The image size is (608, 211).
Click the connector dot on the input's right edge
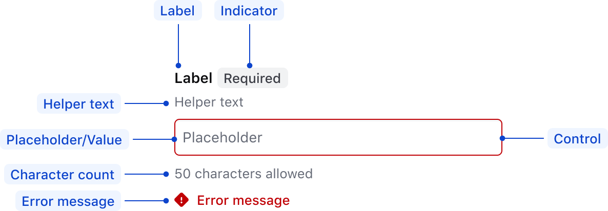[x=502, y=138]
